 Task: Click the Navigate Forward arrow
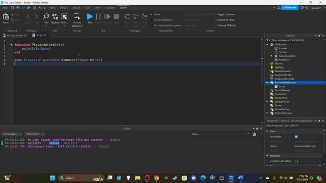coord(36,17)
